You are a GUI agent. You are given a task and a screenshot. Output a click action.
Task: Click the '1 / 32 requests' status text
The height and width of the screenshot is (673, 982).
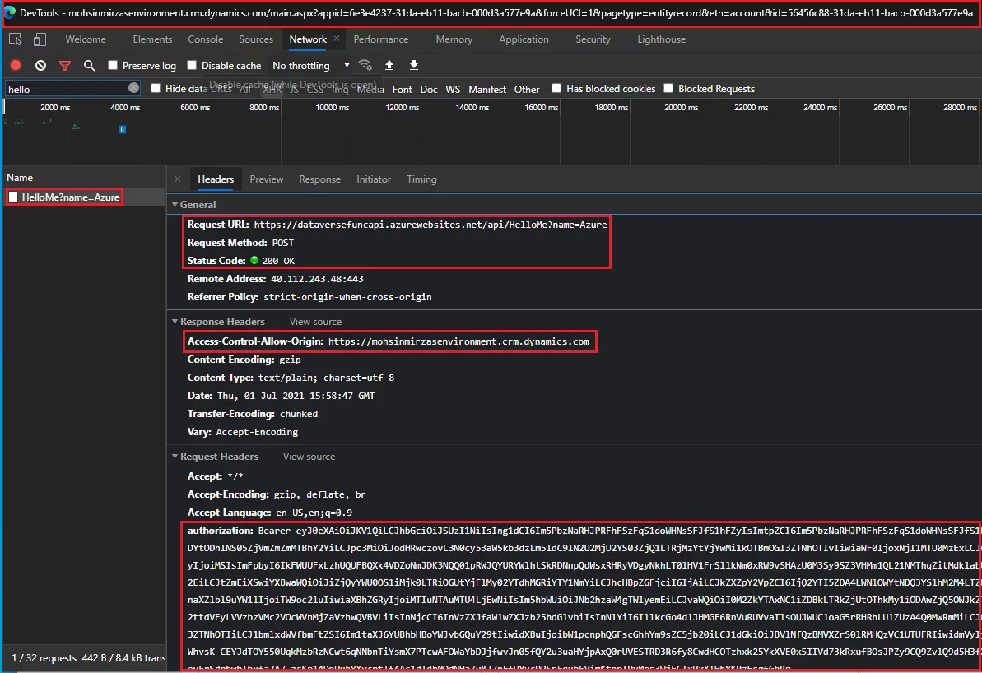[44, 658]
